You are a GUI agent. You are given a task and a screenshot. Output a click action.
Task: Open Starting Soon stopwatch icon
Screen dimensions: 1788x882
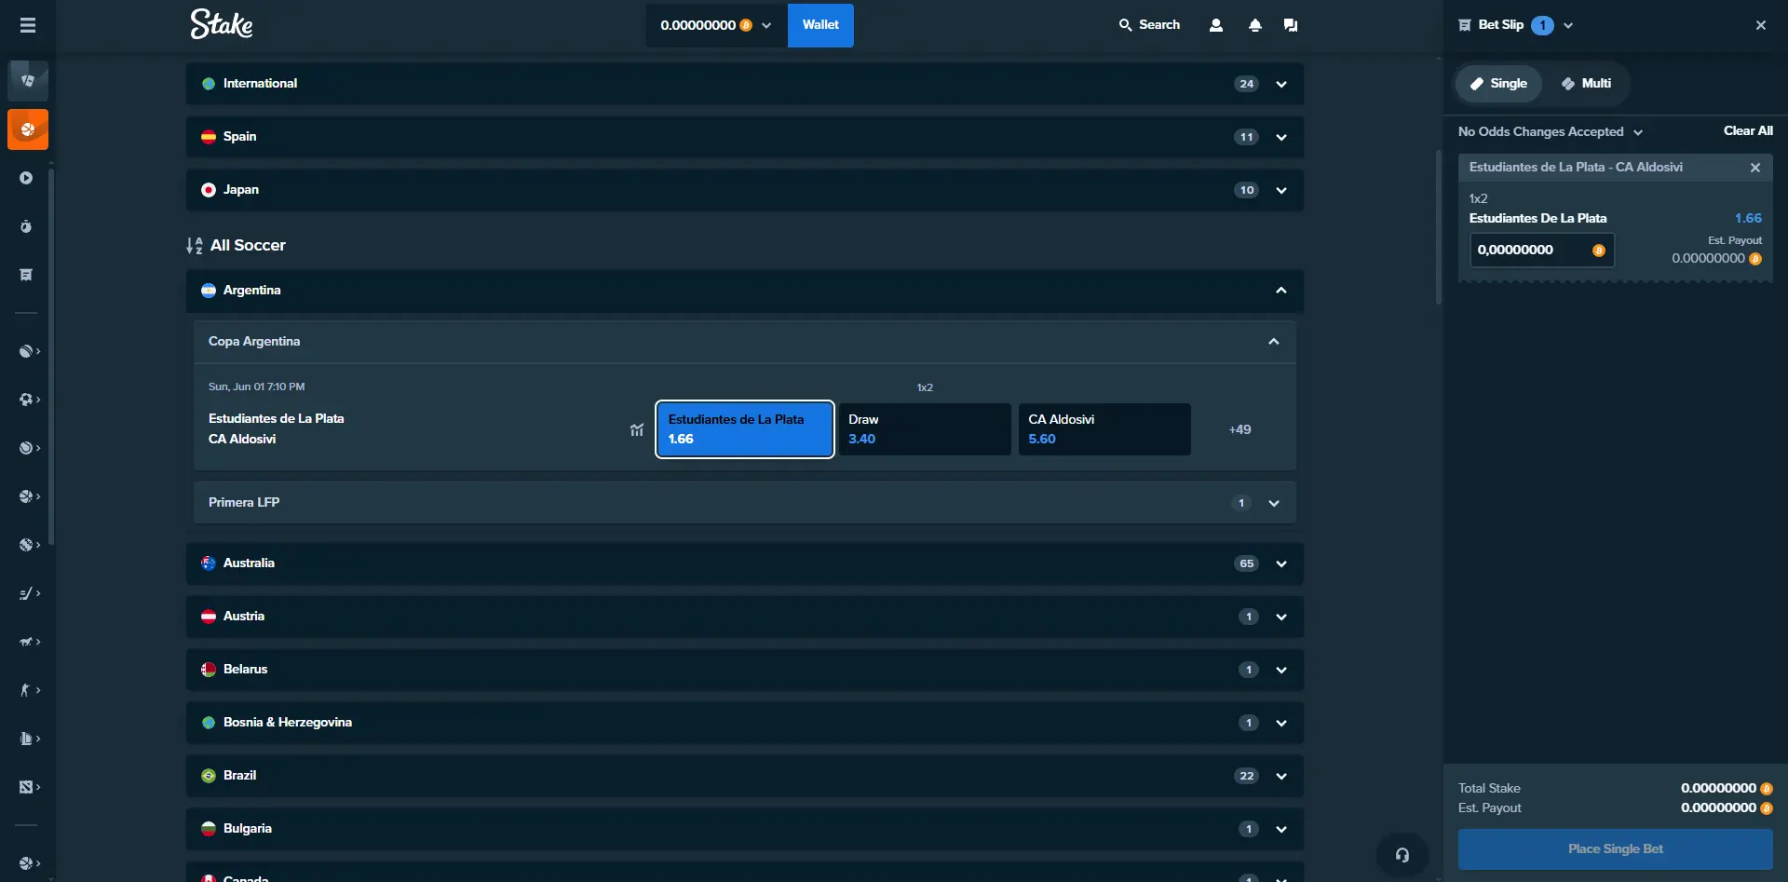click(26, 226)
